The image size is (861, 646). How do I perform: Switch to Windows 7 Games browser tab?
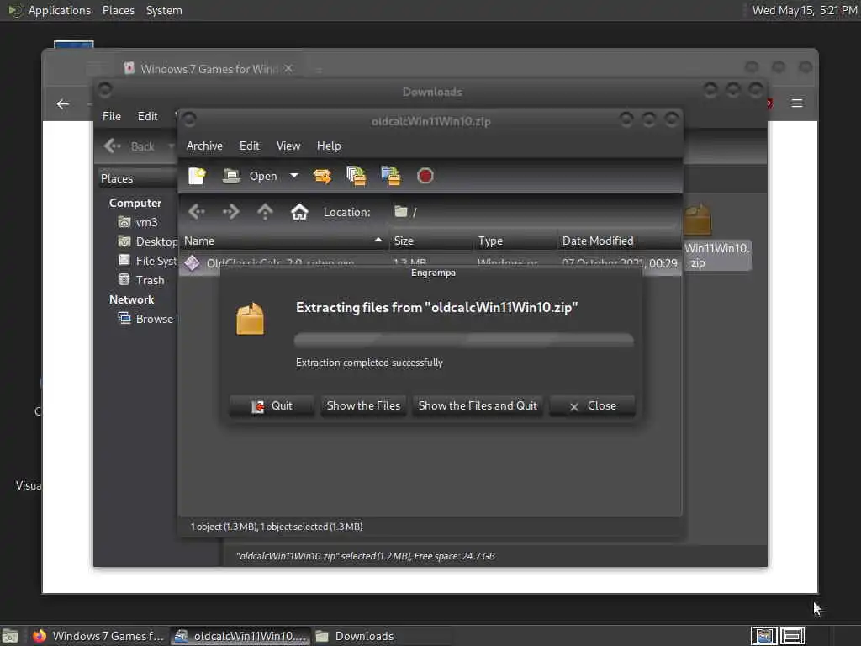(x=209, y=69)
